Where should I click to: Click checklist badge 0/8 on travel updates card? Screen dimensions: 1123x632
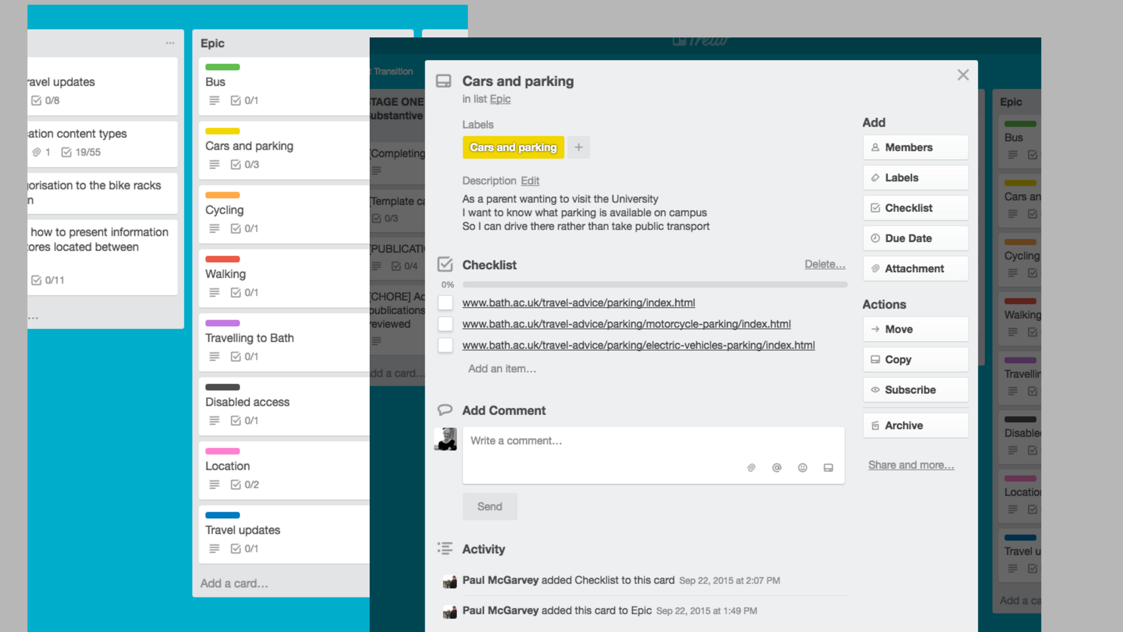pos(45,101)
